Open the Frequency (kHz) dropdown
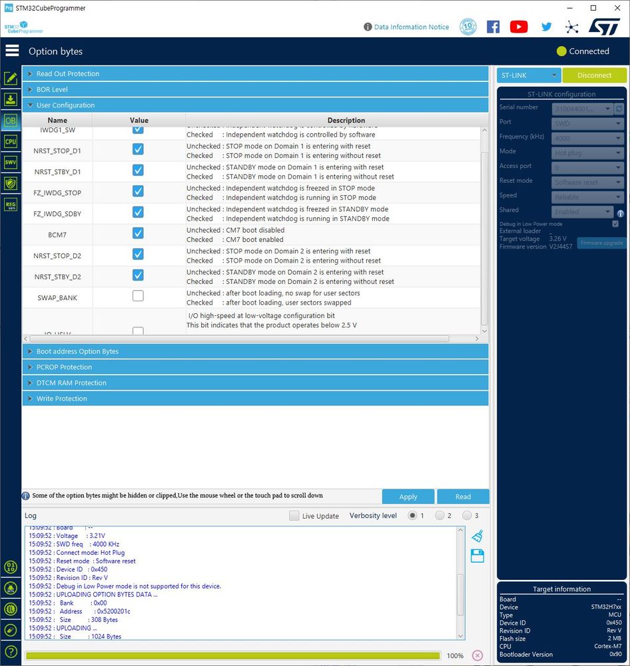This screenshot has height=666, width=630. coord(587,138)
